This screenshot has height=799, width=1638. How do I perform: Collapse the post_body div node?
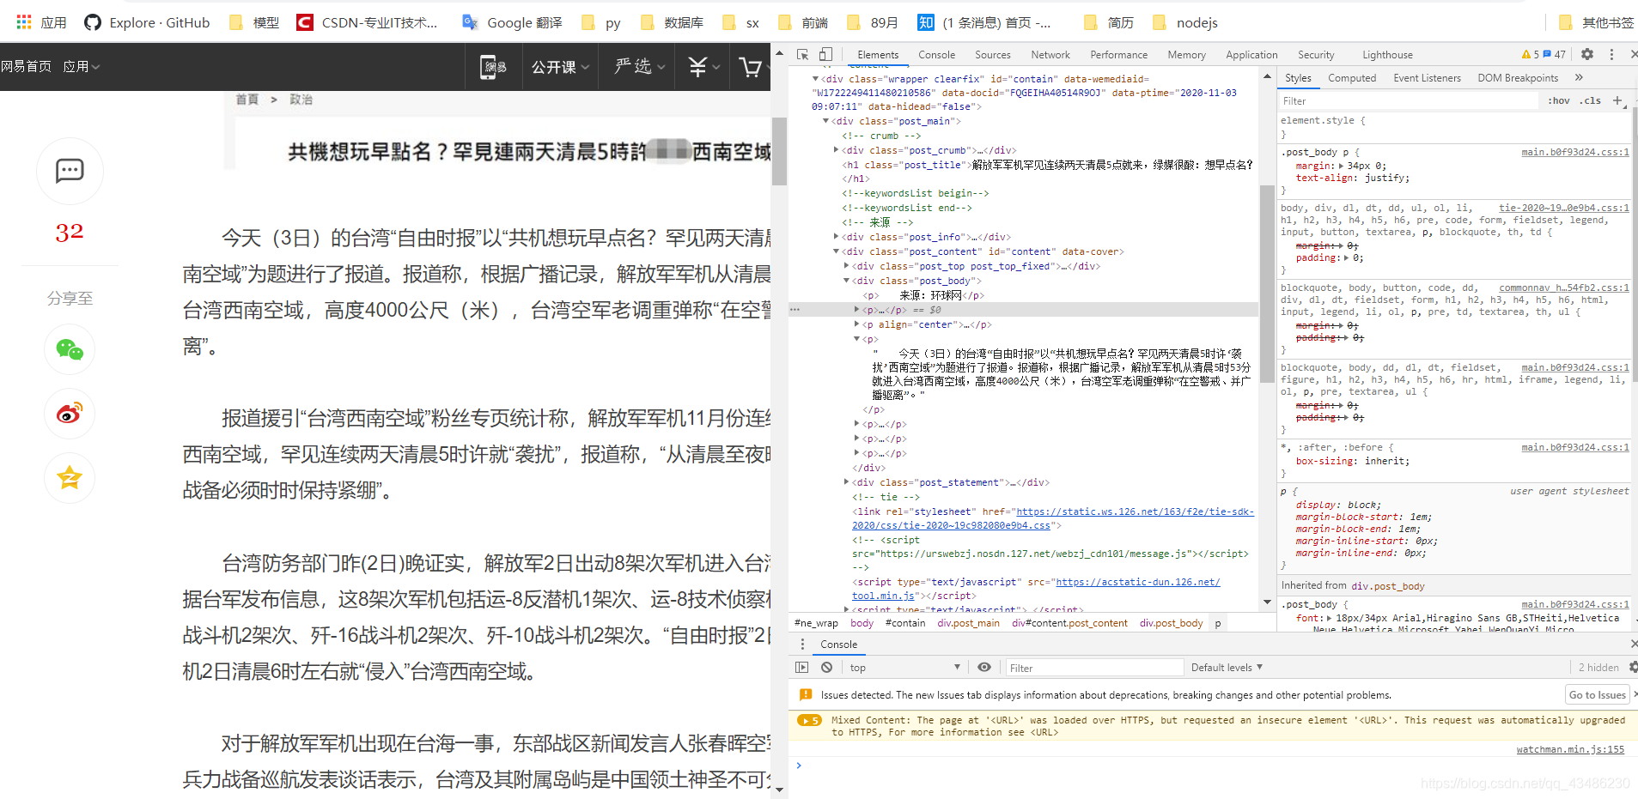(846, 281)
